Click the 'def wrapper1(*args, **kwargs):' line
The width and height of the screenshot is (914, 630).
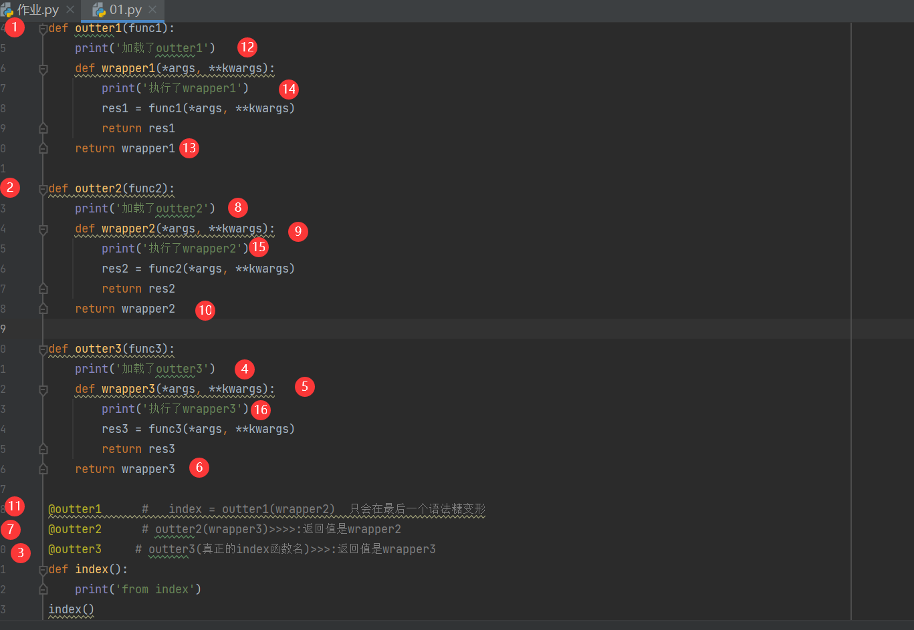(x=175, y=68)
